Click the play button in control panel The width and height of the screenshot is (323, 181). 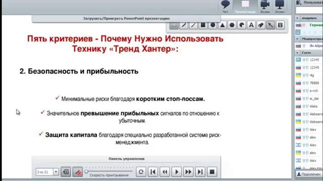tap(177, 172)
